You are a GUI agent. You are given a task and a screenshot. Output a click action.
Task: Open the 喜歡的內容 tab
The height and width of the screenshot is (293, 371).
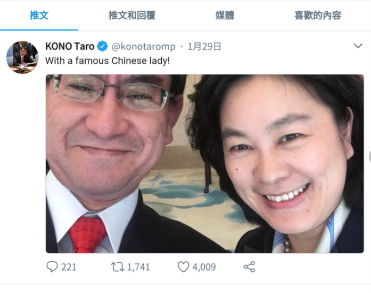[318, 15]
